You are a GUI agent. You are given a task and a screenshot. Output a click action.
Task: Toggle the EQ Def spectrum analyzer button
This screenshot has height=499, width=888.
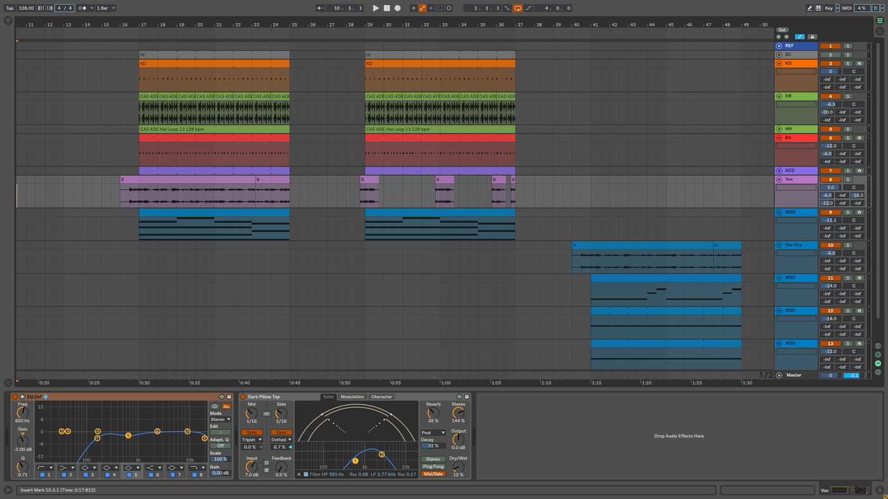pos(226,407)
